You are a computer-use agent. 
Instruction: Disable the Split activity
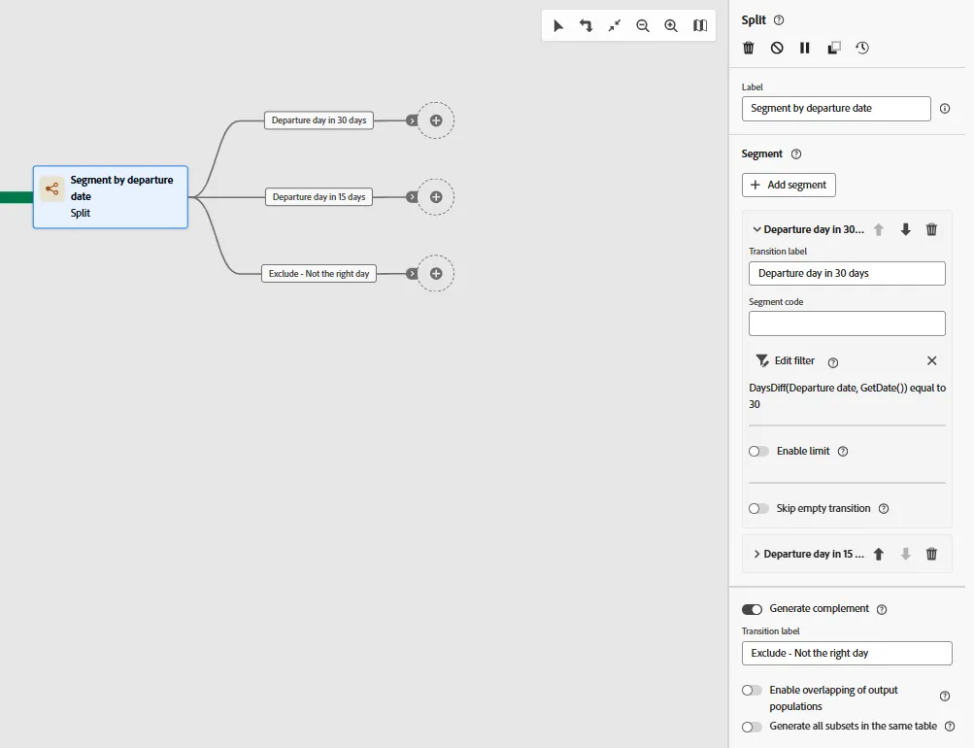[x=777, y=48]
